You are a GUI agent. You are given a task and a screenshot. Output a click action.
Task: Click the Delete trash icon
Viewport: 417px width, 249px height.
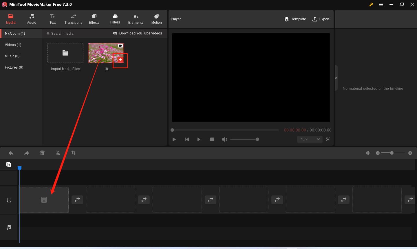coord(42,153)
